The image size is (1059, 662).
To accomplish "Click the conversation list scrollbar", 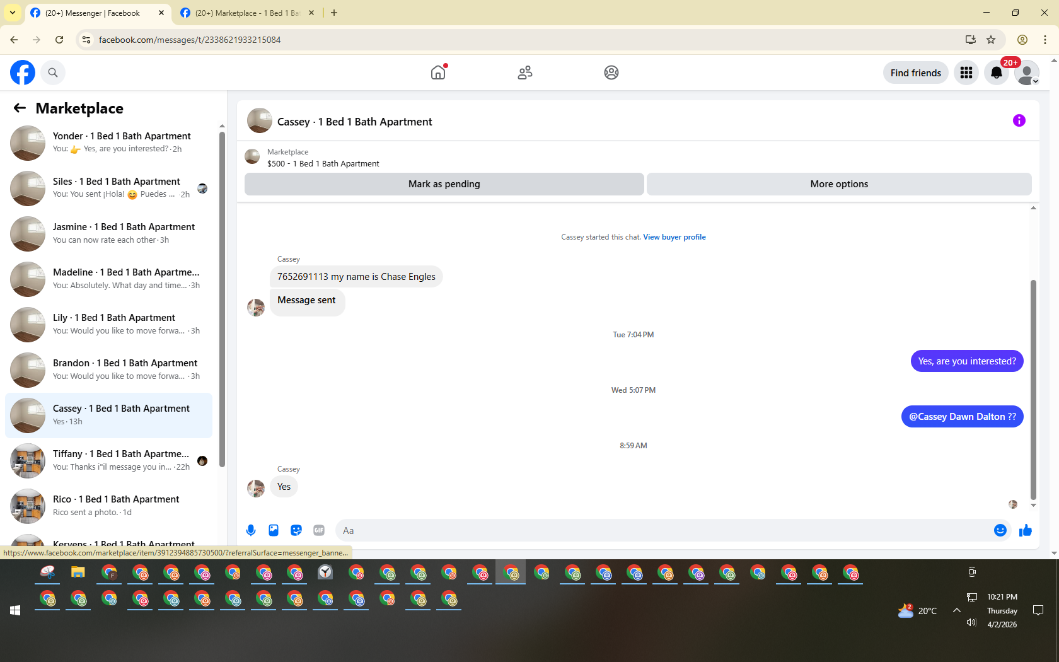I will [222, 299].
